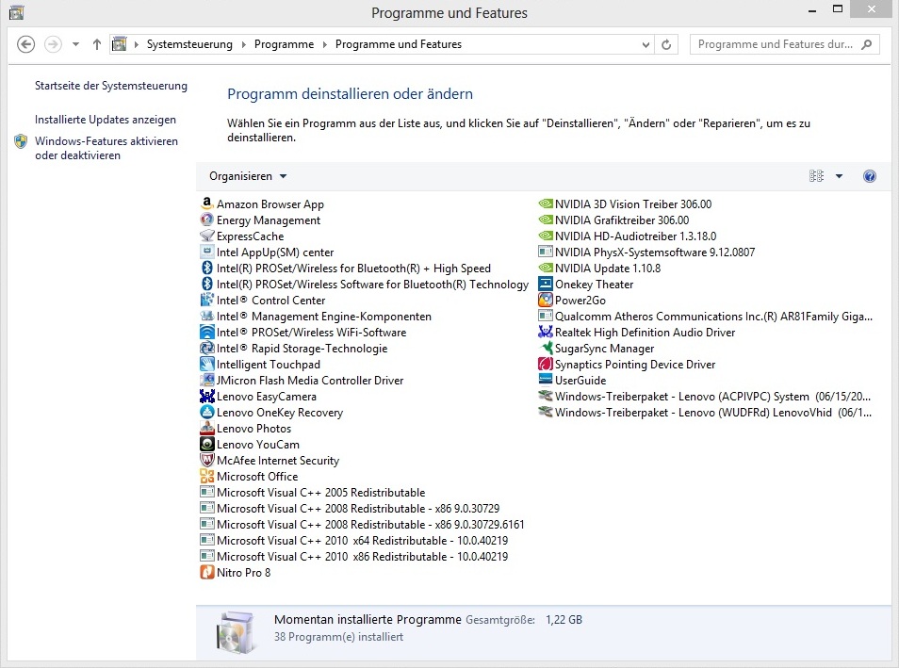
Task: Select Windows-Treiberpaket Lenovo (ACPIVPC) System entry
Action: pyautogui.click(x=705, y=397)
